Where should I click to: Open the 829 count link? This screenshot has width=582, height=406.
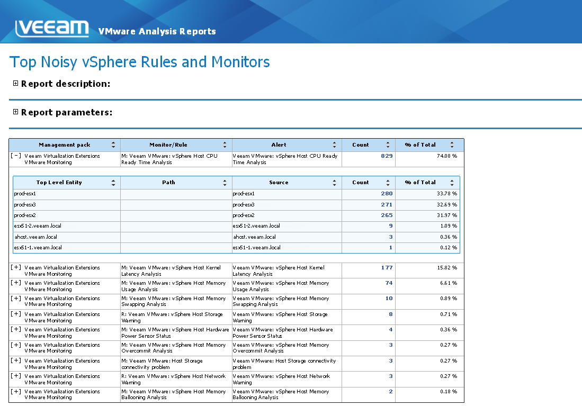[387, 156]
